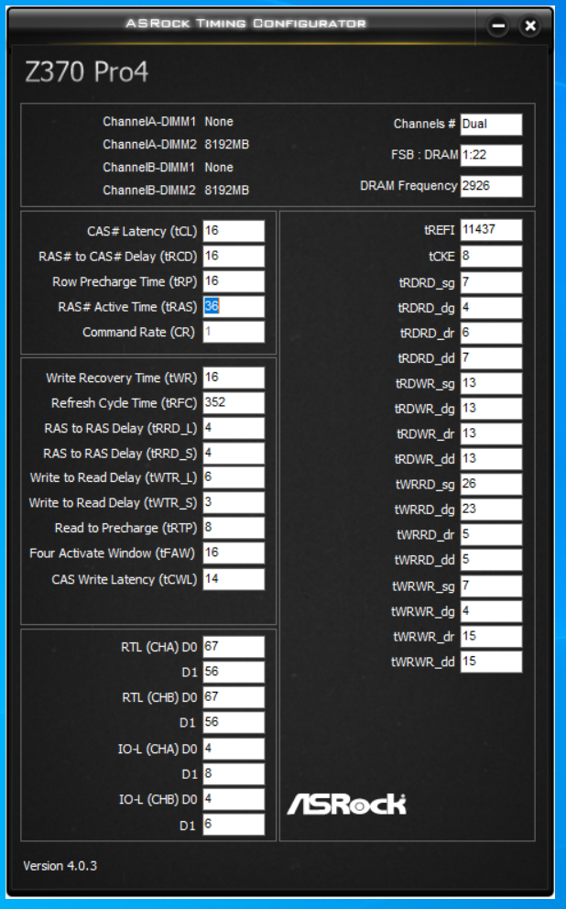566x909 pixels.
Task: Click the RAS# to CAS# Delay (tRCD) field
Action: pos(234,257)
